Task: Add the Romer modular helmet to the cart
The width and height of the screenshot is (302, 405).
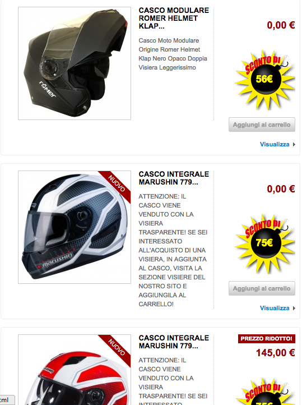Action: [x=262, y=125]
